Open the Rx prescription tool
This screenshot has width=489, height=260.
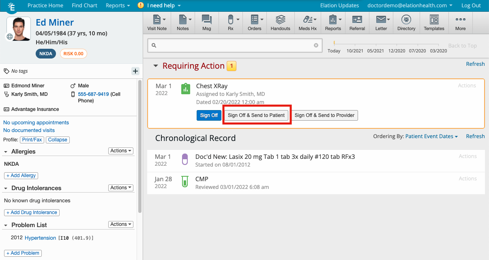click(231, 23)
